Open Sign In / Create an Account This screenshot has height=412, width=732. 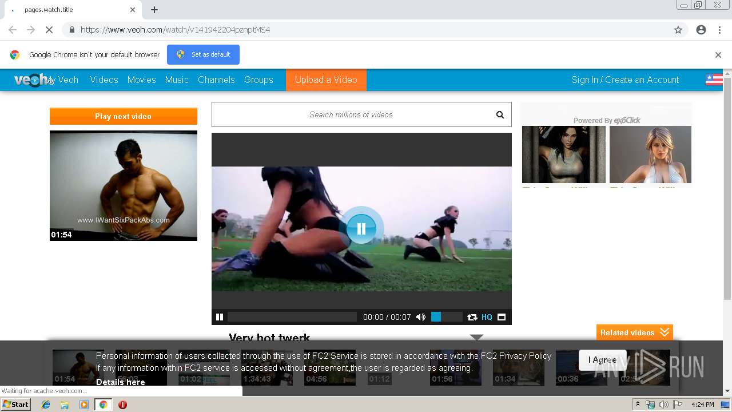(625, 80)
